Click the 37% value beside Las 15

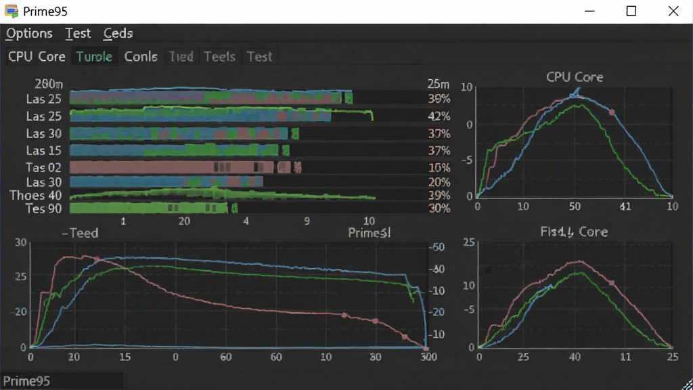[439, 151]
